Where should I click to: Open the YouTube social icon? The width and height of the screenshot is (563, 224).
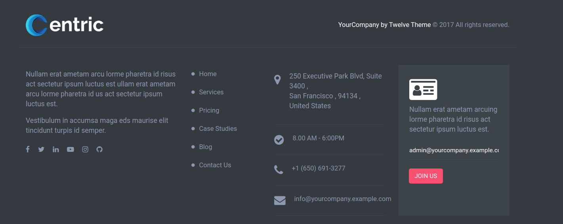point(71,149)
